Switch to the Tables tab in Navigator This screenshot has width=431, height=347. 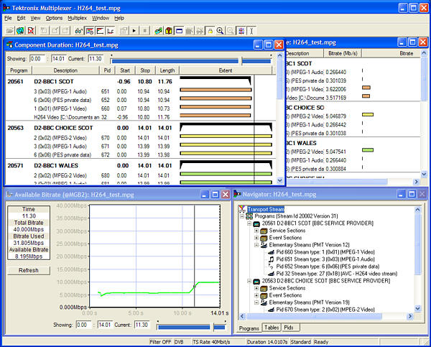[x=272, y=328]
